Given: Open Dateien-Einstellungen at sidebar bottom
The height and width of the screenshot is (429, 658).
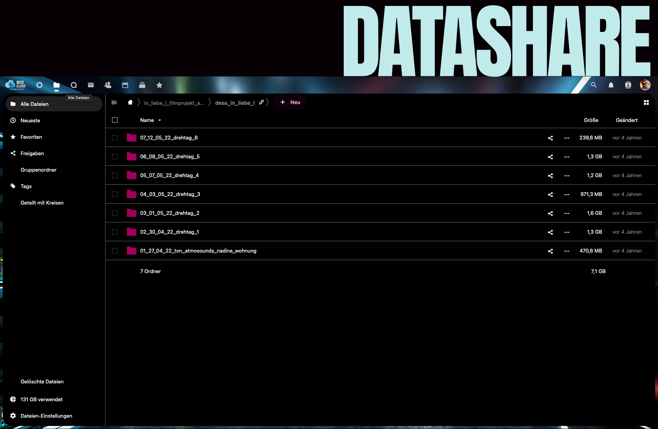Looking at the screenshot, I should click(x=46, y=416).
